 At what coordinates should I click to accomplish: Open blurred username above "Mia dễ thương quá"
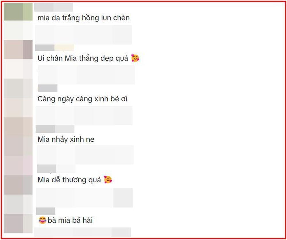pyautogui.click(x=56, y=169)
